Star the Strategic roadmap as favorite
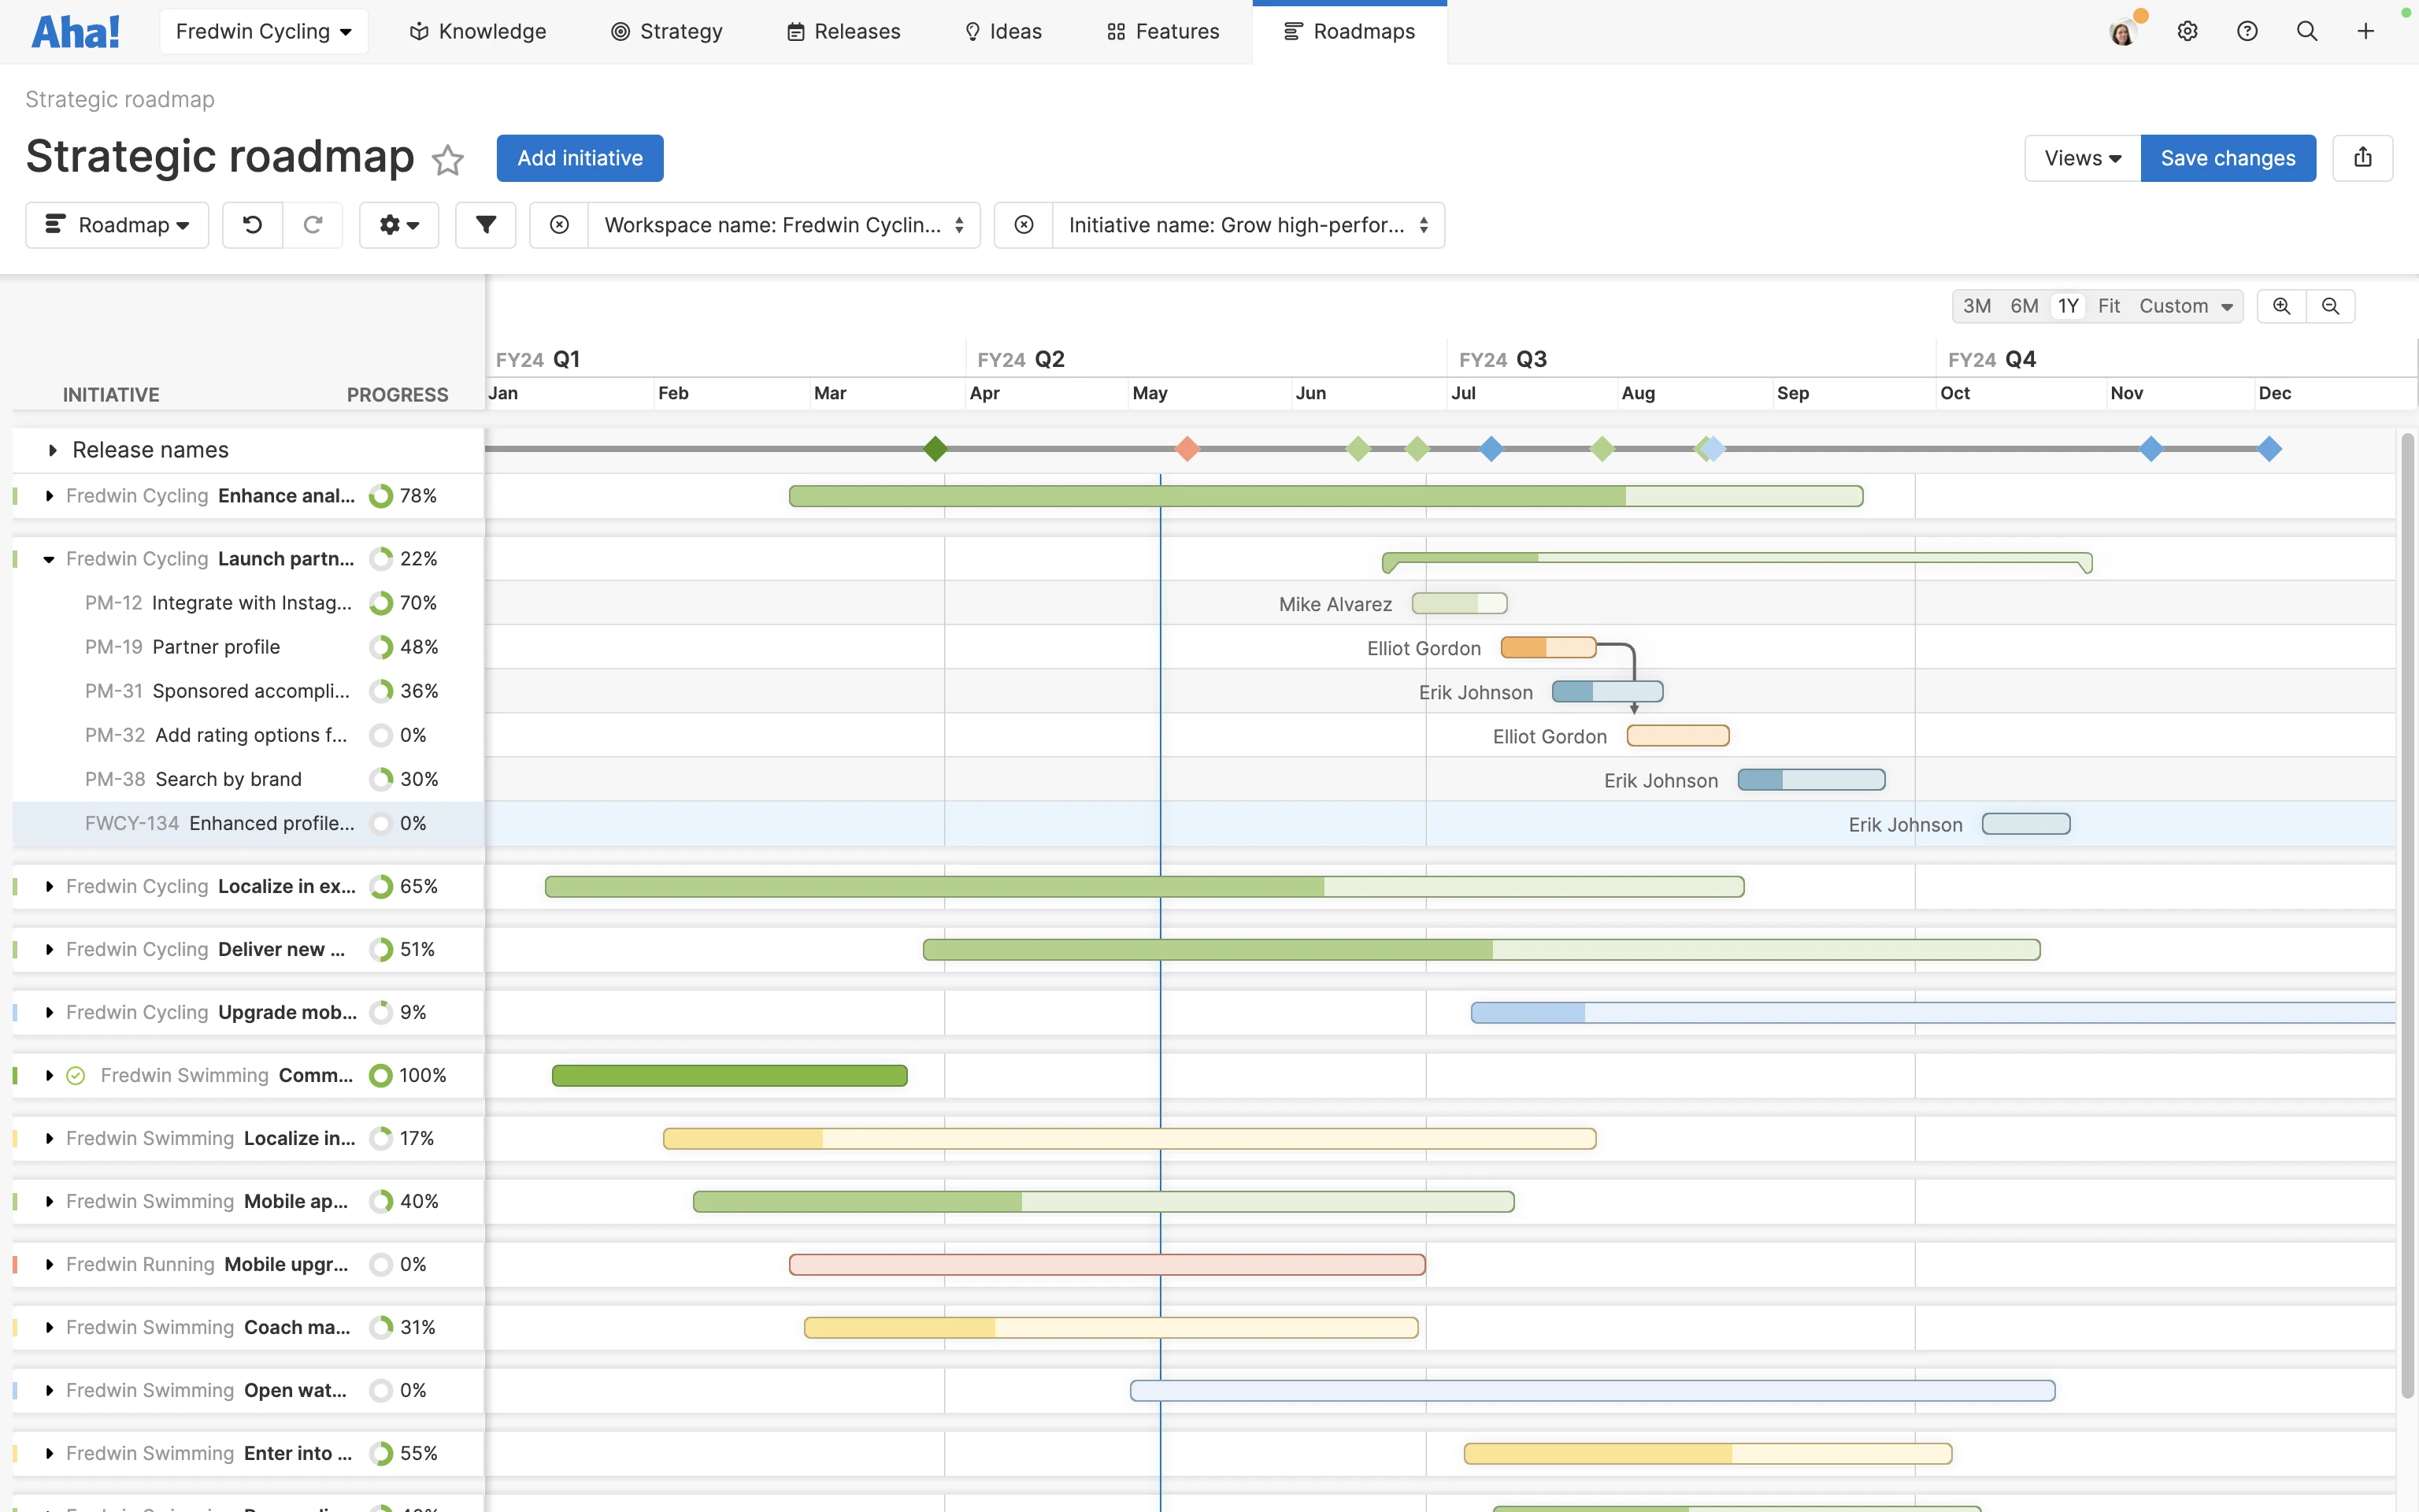 coord(448,160)
